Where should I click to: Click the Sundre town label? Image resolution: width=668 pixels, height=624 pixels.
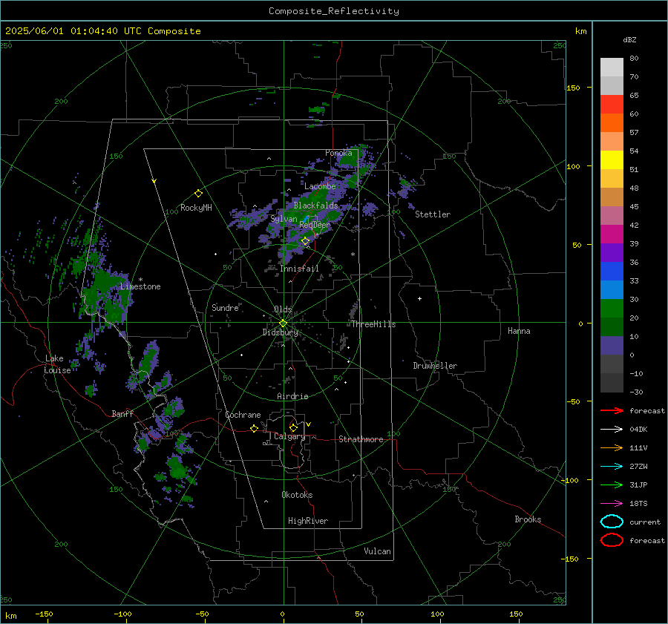click(225, 307)
